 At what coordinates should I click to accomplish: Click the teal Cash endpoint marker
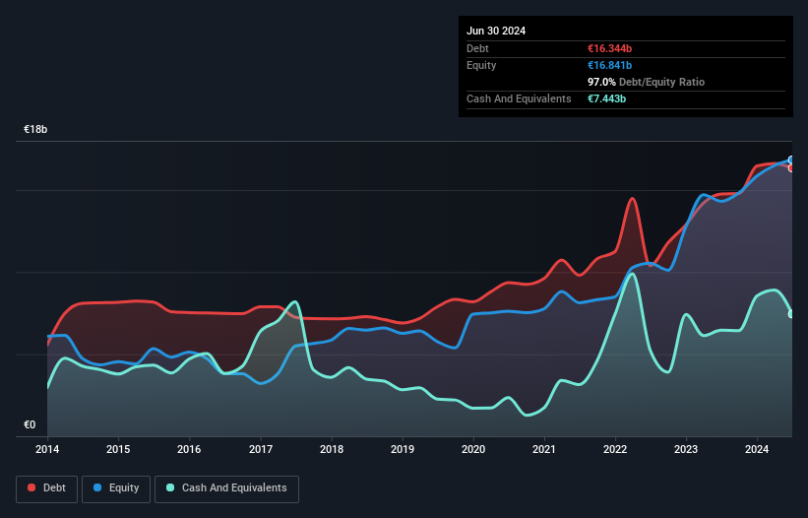coord(791,313)
